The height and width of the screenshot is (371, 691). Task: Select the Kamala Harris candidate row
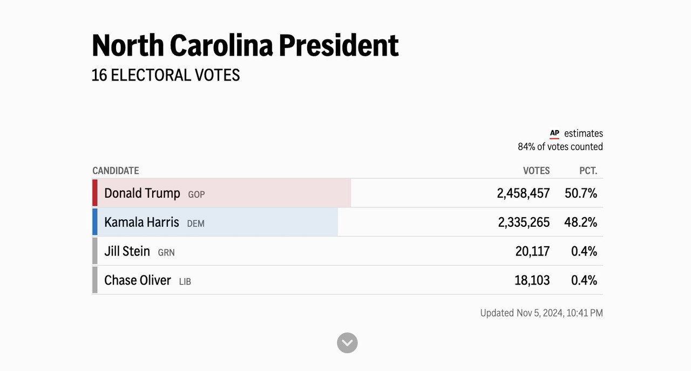point(348,222)
